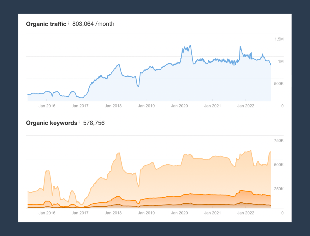Click 500K on the Organic traffic chart axis
The height and width of the screenshot is (236, 310).
[279, 84]
